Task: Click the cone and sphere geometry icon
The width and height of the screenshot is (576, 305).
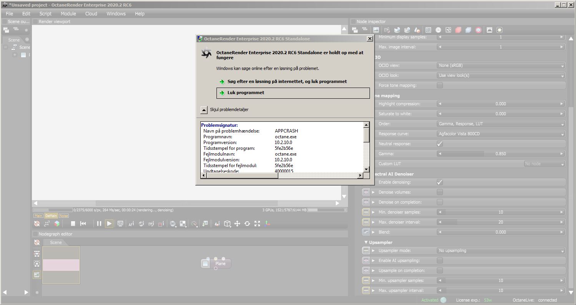Action: coord(417,30)
